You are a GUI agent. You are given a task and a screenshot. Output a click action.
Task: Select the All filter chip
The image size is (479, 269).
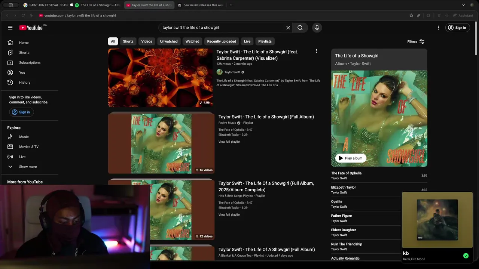[x=113, y=41]
